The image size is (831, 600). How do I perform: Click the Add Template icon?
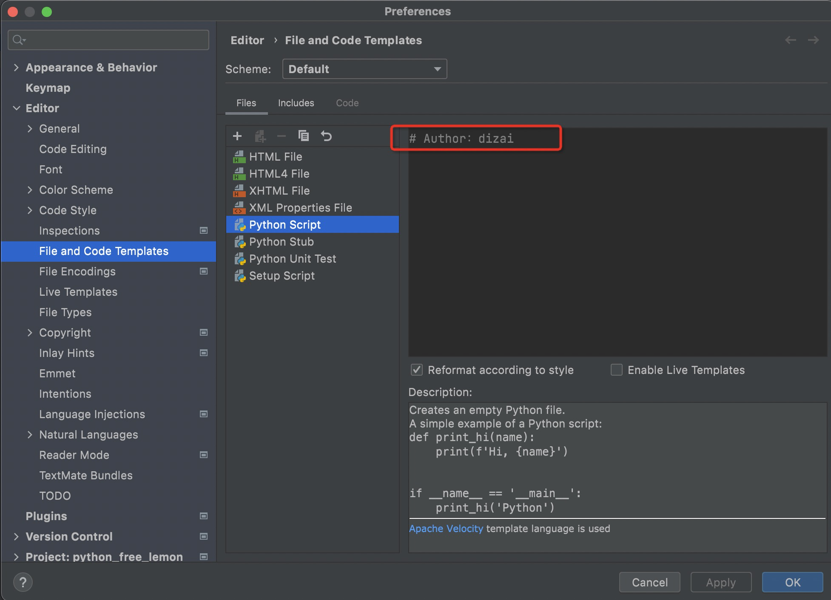tap(237, 136)
